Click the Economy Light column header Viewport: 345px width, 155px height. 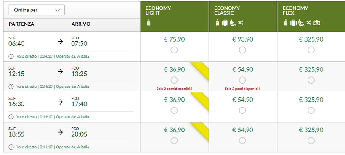click(x=174, y=16)
